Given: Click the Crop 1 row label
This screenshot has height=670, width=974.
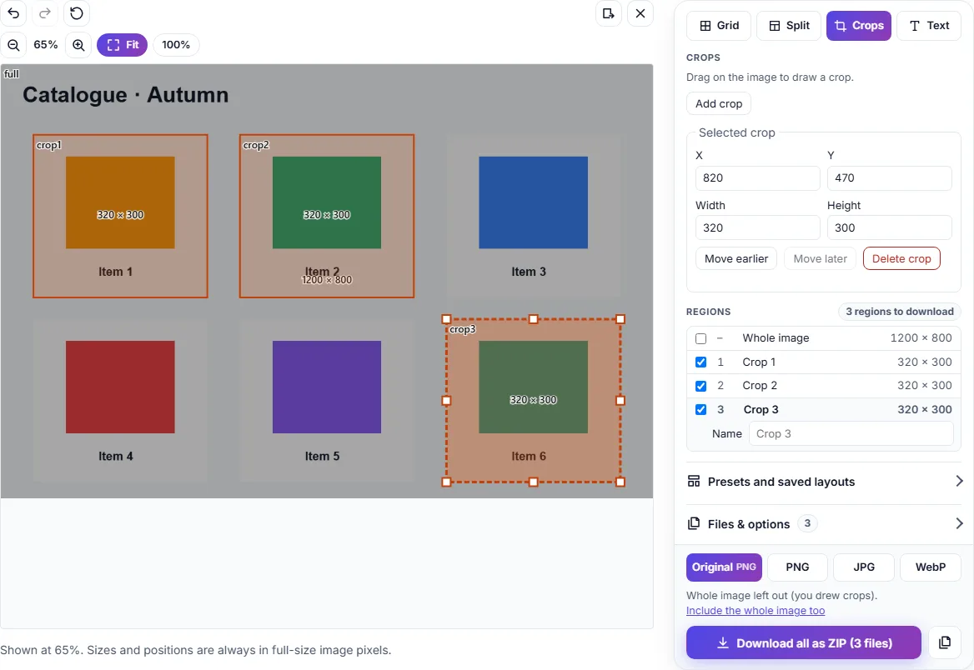Looking at the screenshot, I should tap(759, 362).
